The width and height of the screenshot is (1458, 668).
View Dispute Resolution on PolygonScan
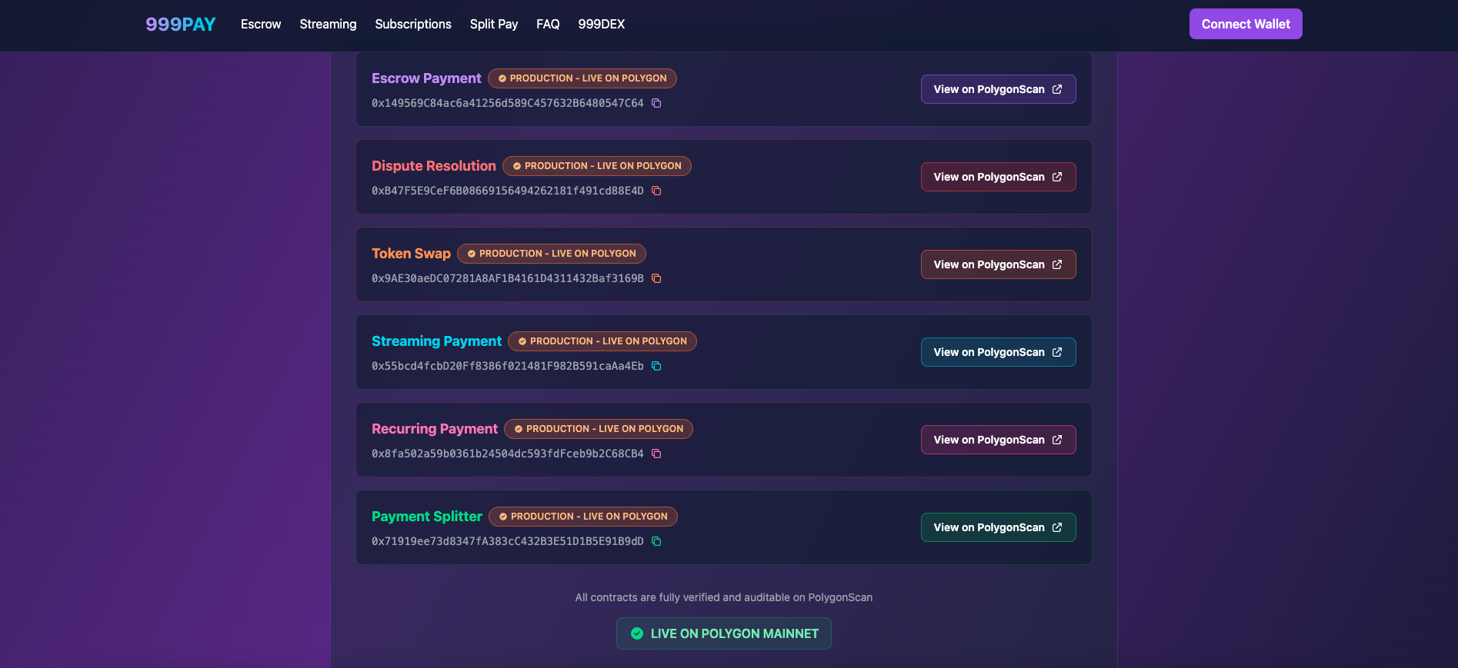coord(998,177)
